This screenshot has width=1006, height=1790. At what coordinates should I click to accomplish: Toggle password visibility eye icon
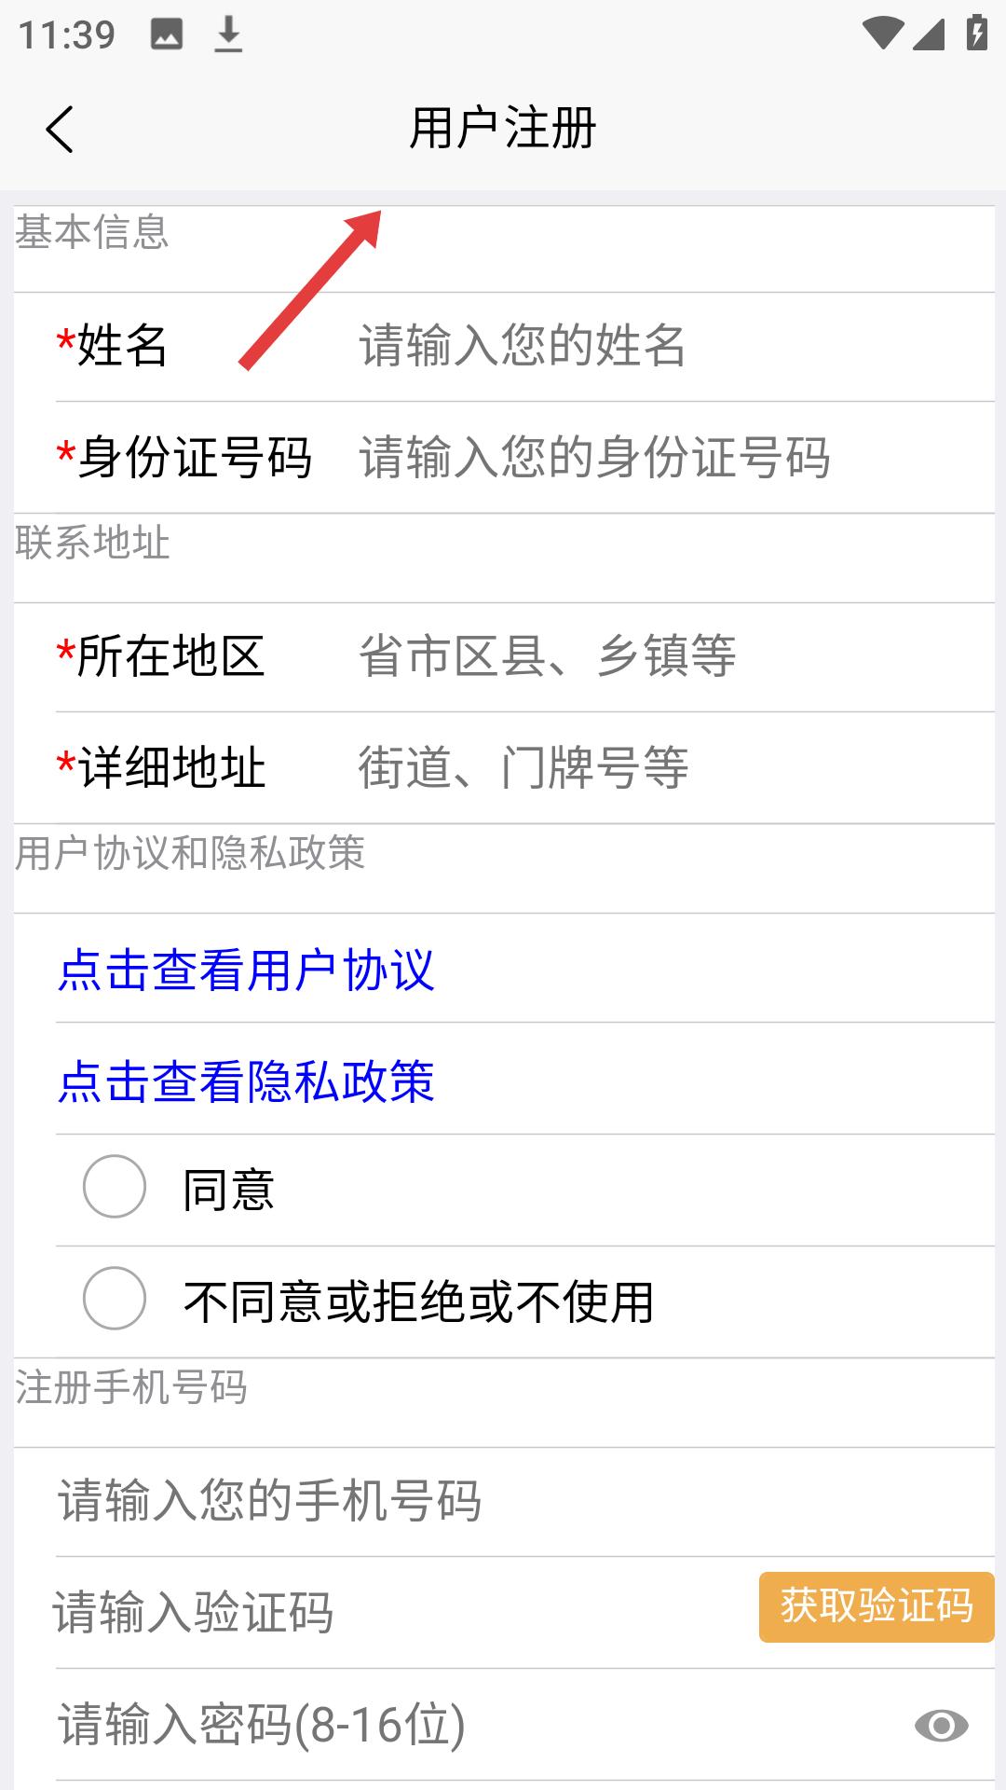pos(941,1726)
